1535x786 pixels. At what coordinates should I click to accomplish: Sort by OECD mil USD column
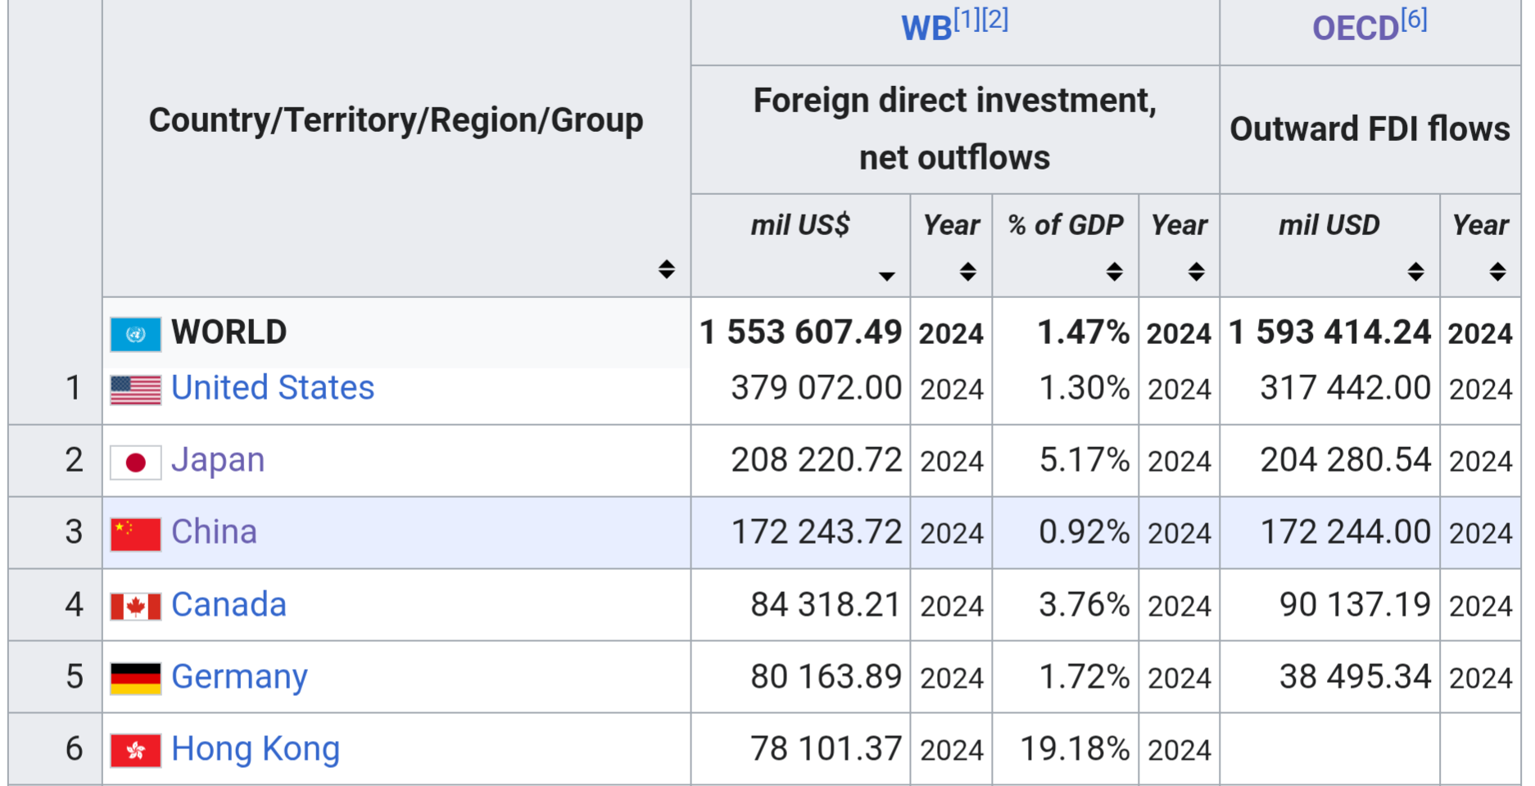click(1415, 272)
